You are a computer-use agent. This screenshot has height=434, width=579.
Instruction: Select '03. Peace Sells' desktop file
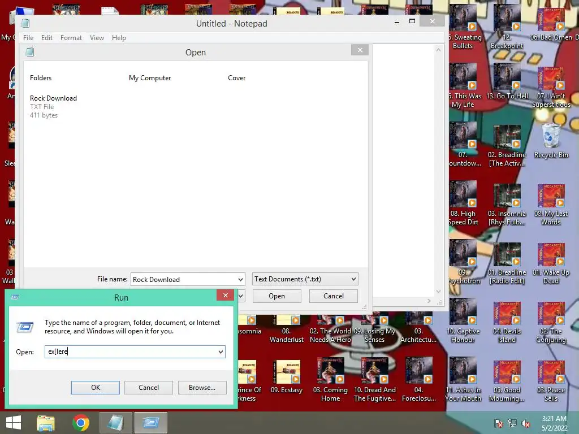[x=551, y=381]
